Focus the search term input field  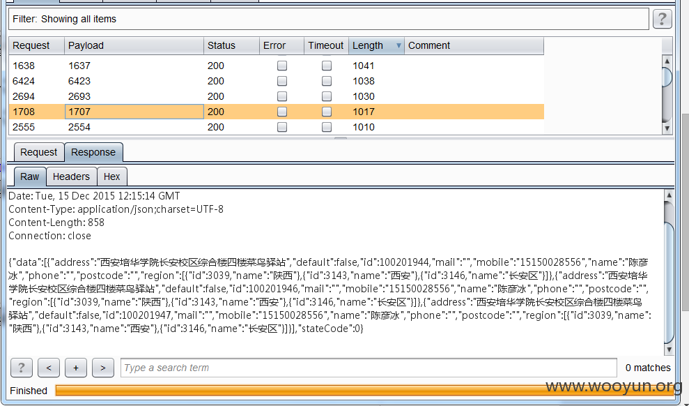click(369, 368)
